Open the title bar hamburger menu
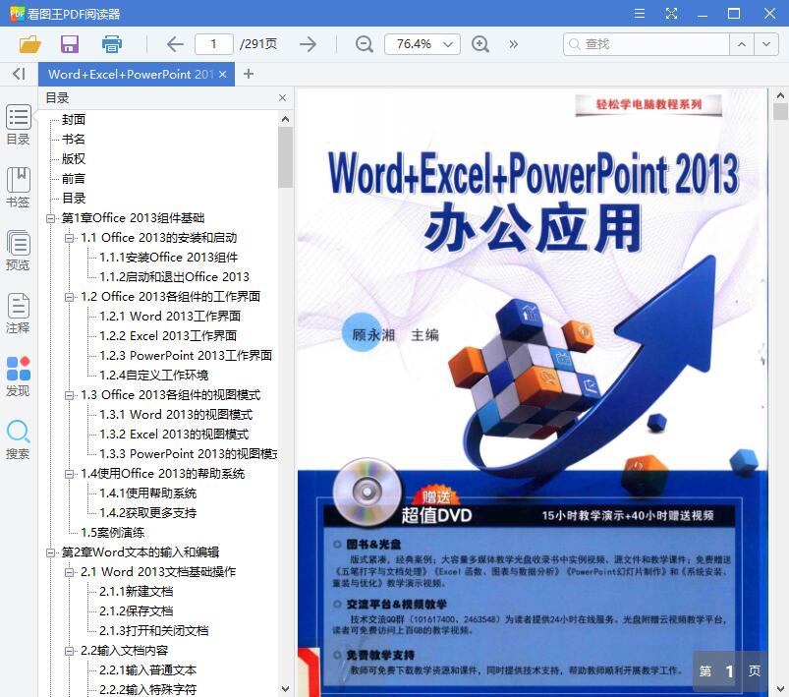 click(640, 13)
